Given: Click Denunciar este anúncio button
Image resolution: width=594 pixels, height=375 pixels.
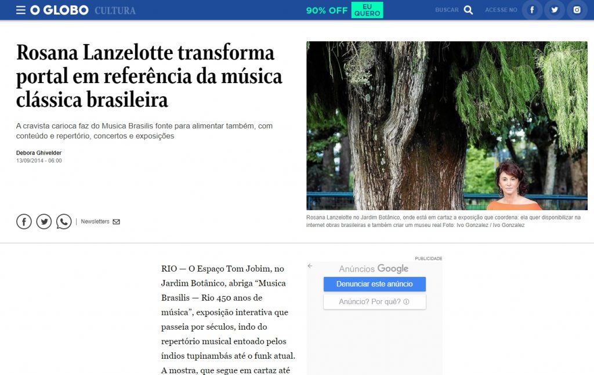Looking at the screenshot, I should [x=375, y=284].
